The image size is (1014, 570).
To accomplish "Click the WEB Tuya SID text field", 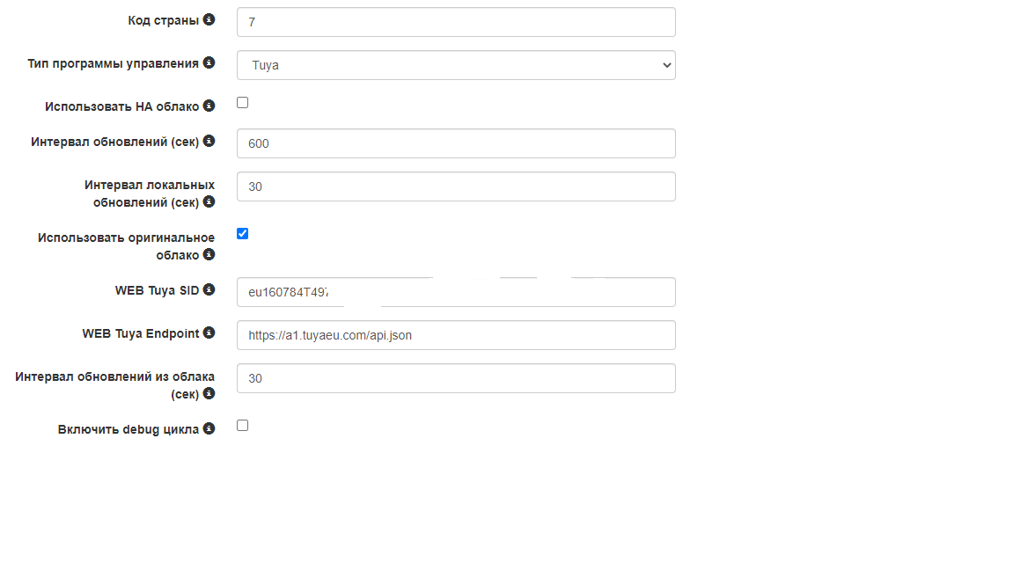I will point(456,292).
